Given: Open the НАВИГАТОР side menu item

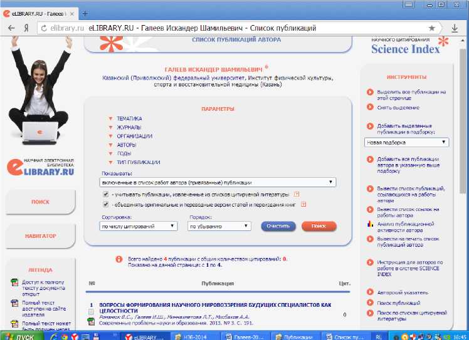Looking at the screenshot, I should coord(40,236).
